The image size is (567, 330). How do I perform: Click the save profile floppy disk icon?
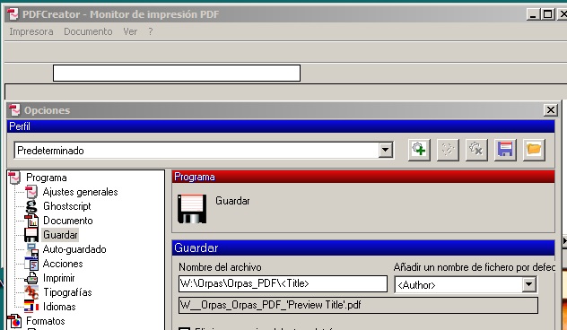click(x=505, y=149)
